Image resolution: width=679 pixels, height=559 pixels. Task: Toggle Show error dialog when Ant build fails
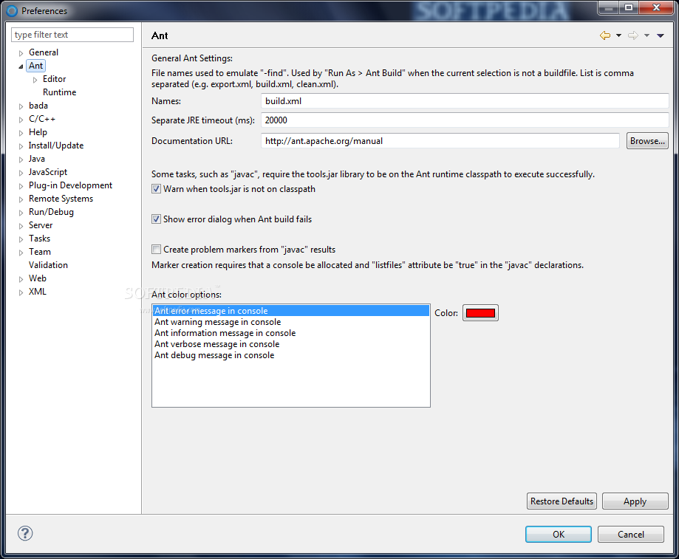157,219
